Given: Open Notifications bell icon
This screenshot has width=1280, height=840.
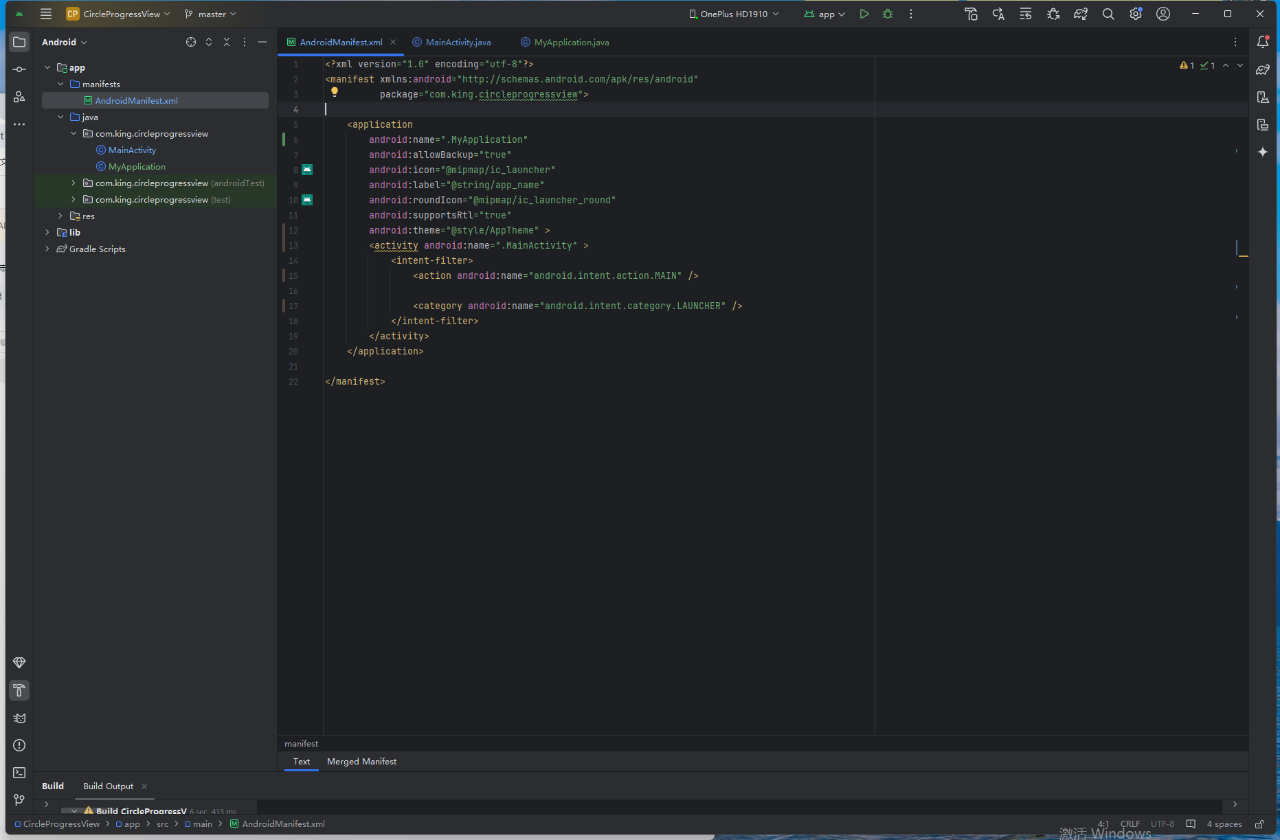Looking at the screenshot, I should pyautogui.click(x=1263, y=42).
